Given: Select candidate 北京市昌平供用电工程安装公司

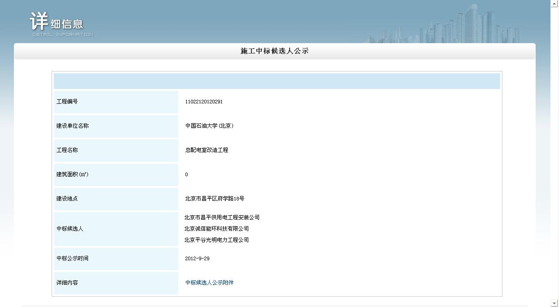Looking at the screenshot, I should tap(222, 218).
